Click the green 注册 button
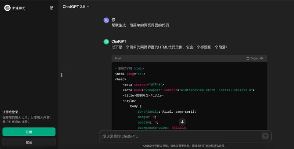Image resolution: width=294 pixels, height=149 pixels. tap(29, 132)
